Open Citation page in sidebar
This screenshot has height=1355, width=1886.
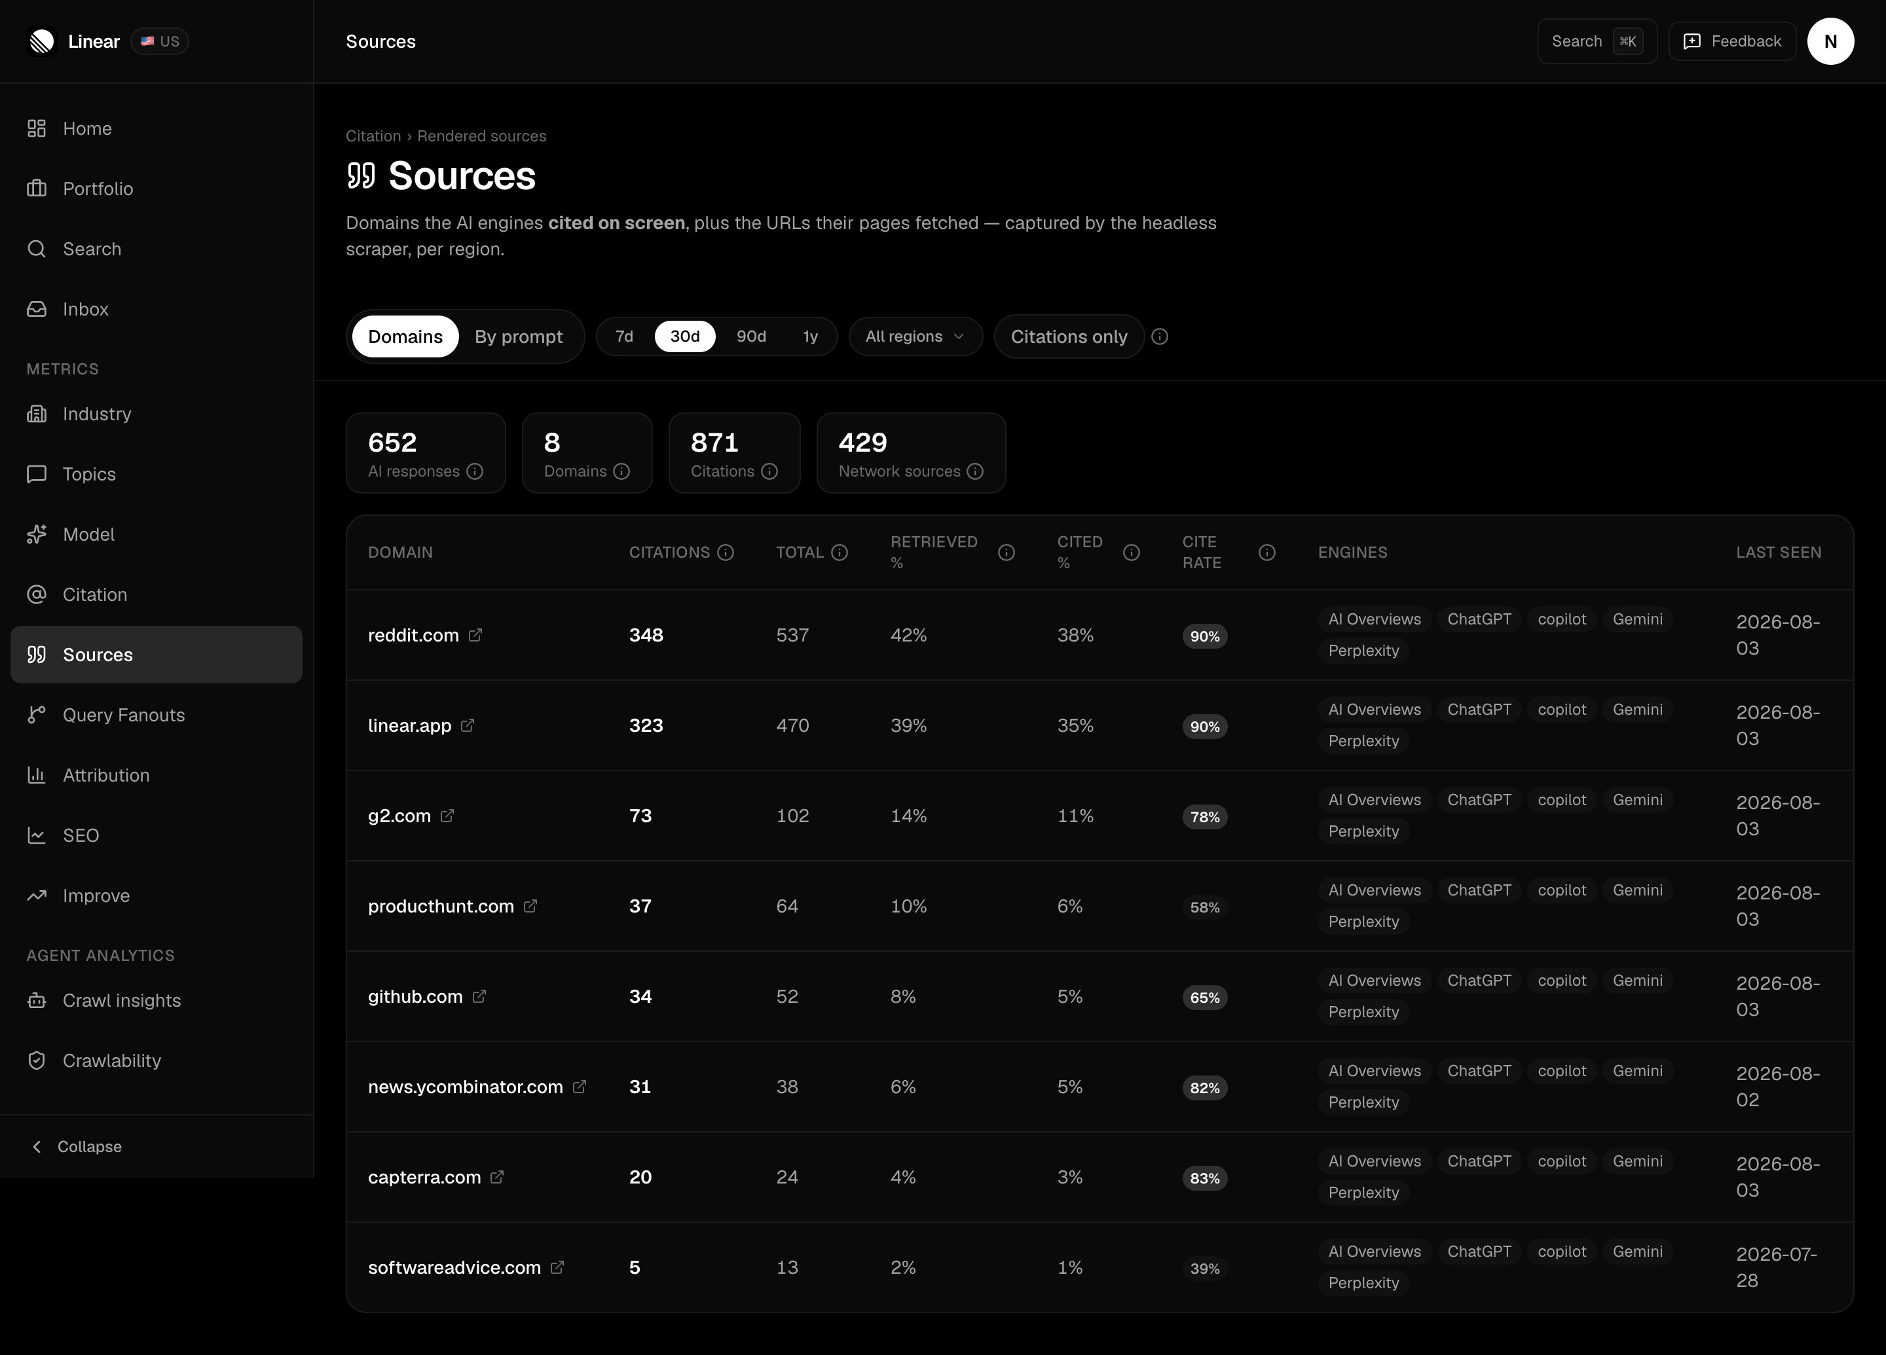point(157,594)
